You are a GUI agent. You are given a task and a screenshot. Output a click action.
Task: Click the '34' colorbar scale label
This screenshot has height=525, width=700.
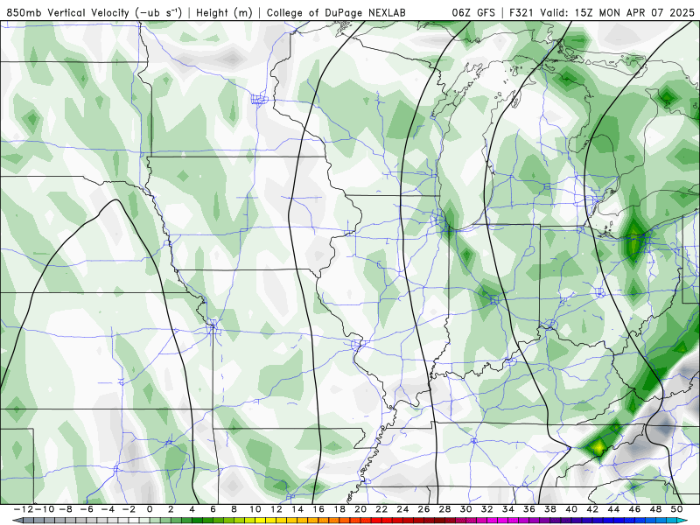[x=508, y=509]
